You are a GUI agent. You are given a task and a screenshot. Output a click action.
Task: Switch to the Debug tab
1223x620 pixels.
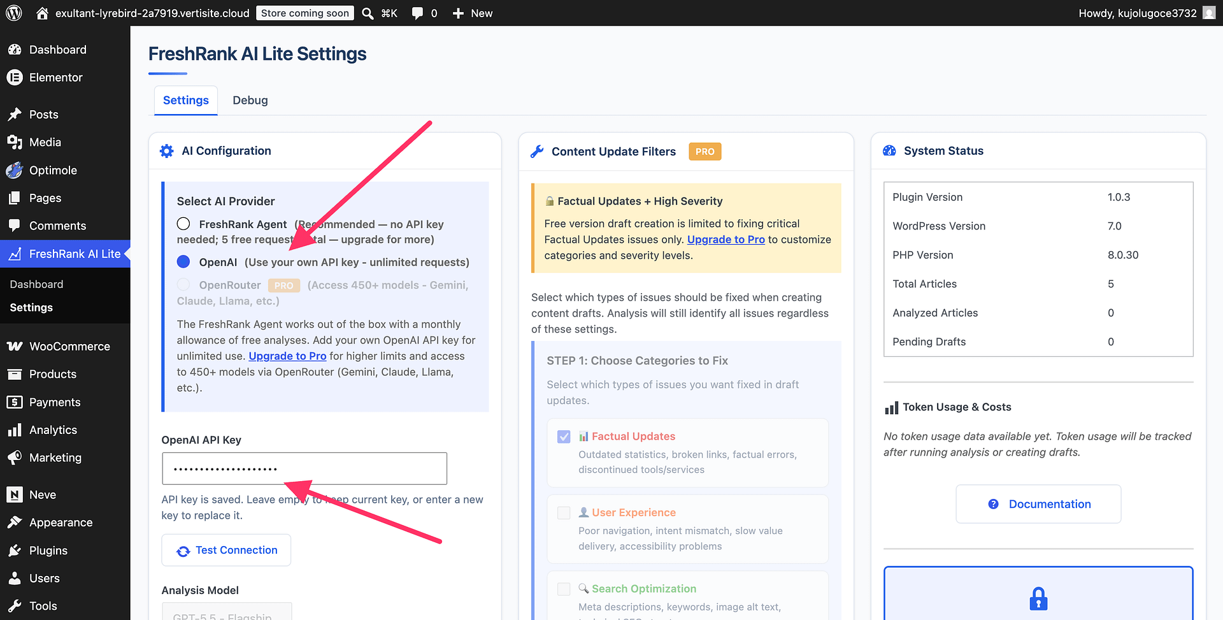[250, 100]
